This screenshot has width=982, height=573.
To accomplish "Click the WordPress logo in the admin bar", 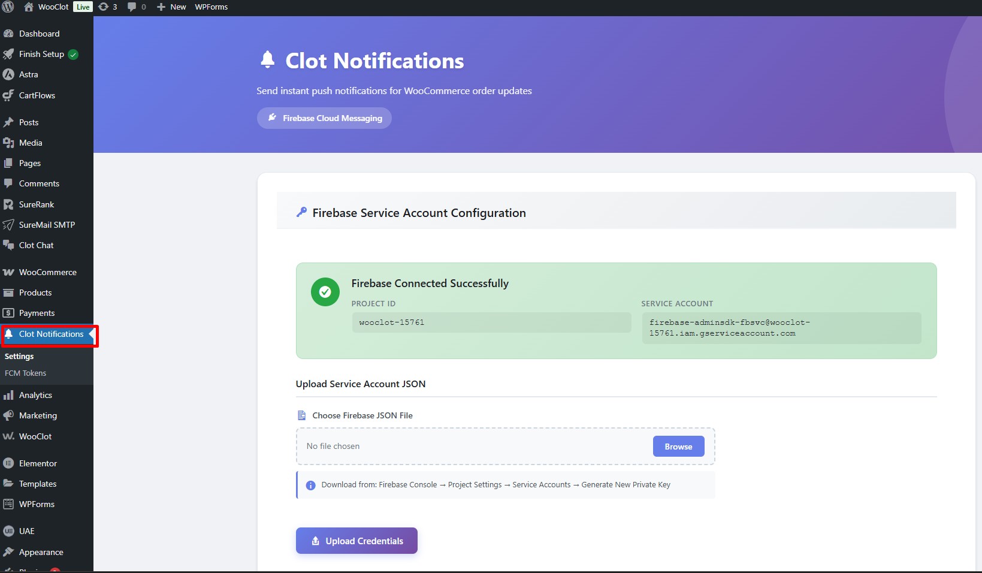I will pyautogui.click(x=8, y=7).
